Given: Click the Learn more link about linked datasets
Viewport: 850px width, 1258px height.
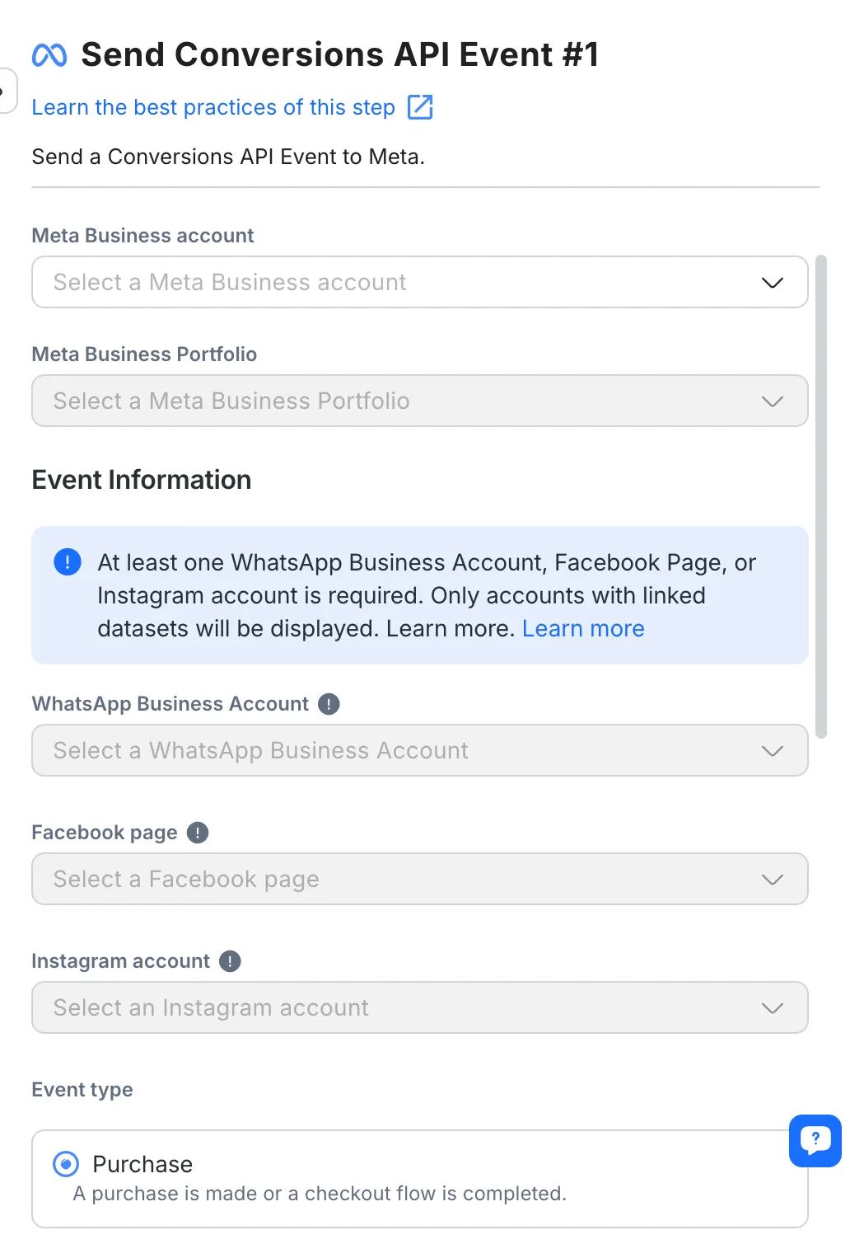Looking at the screenshot, I should point(583,628).
